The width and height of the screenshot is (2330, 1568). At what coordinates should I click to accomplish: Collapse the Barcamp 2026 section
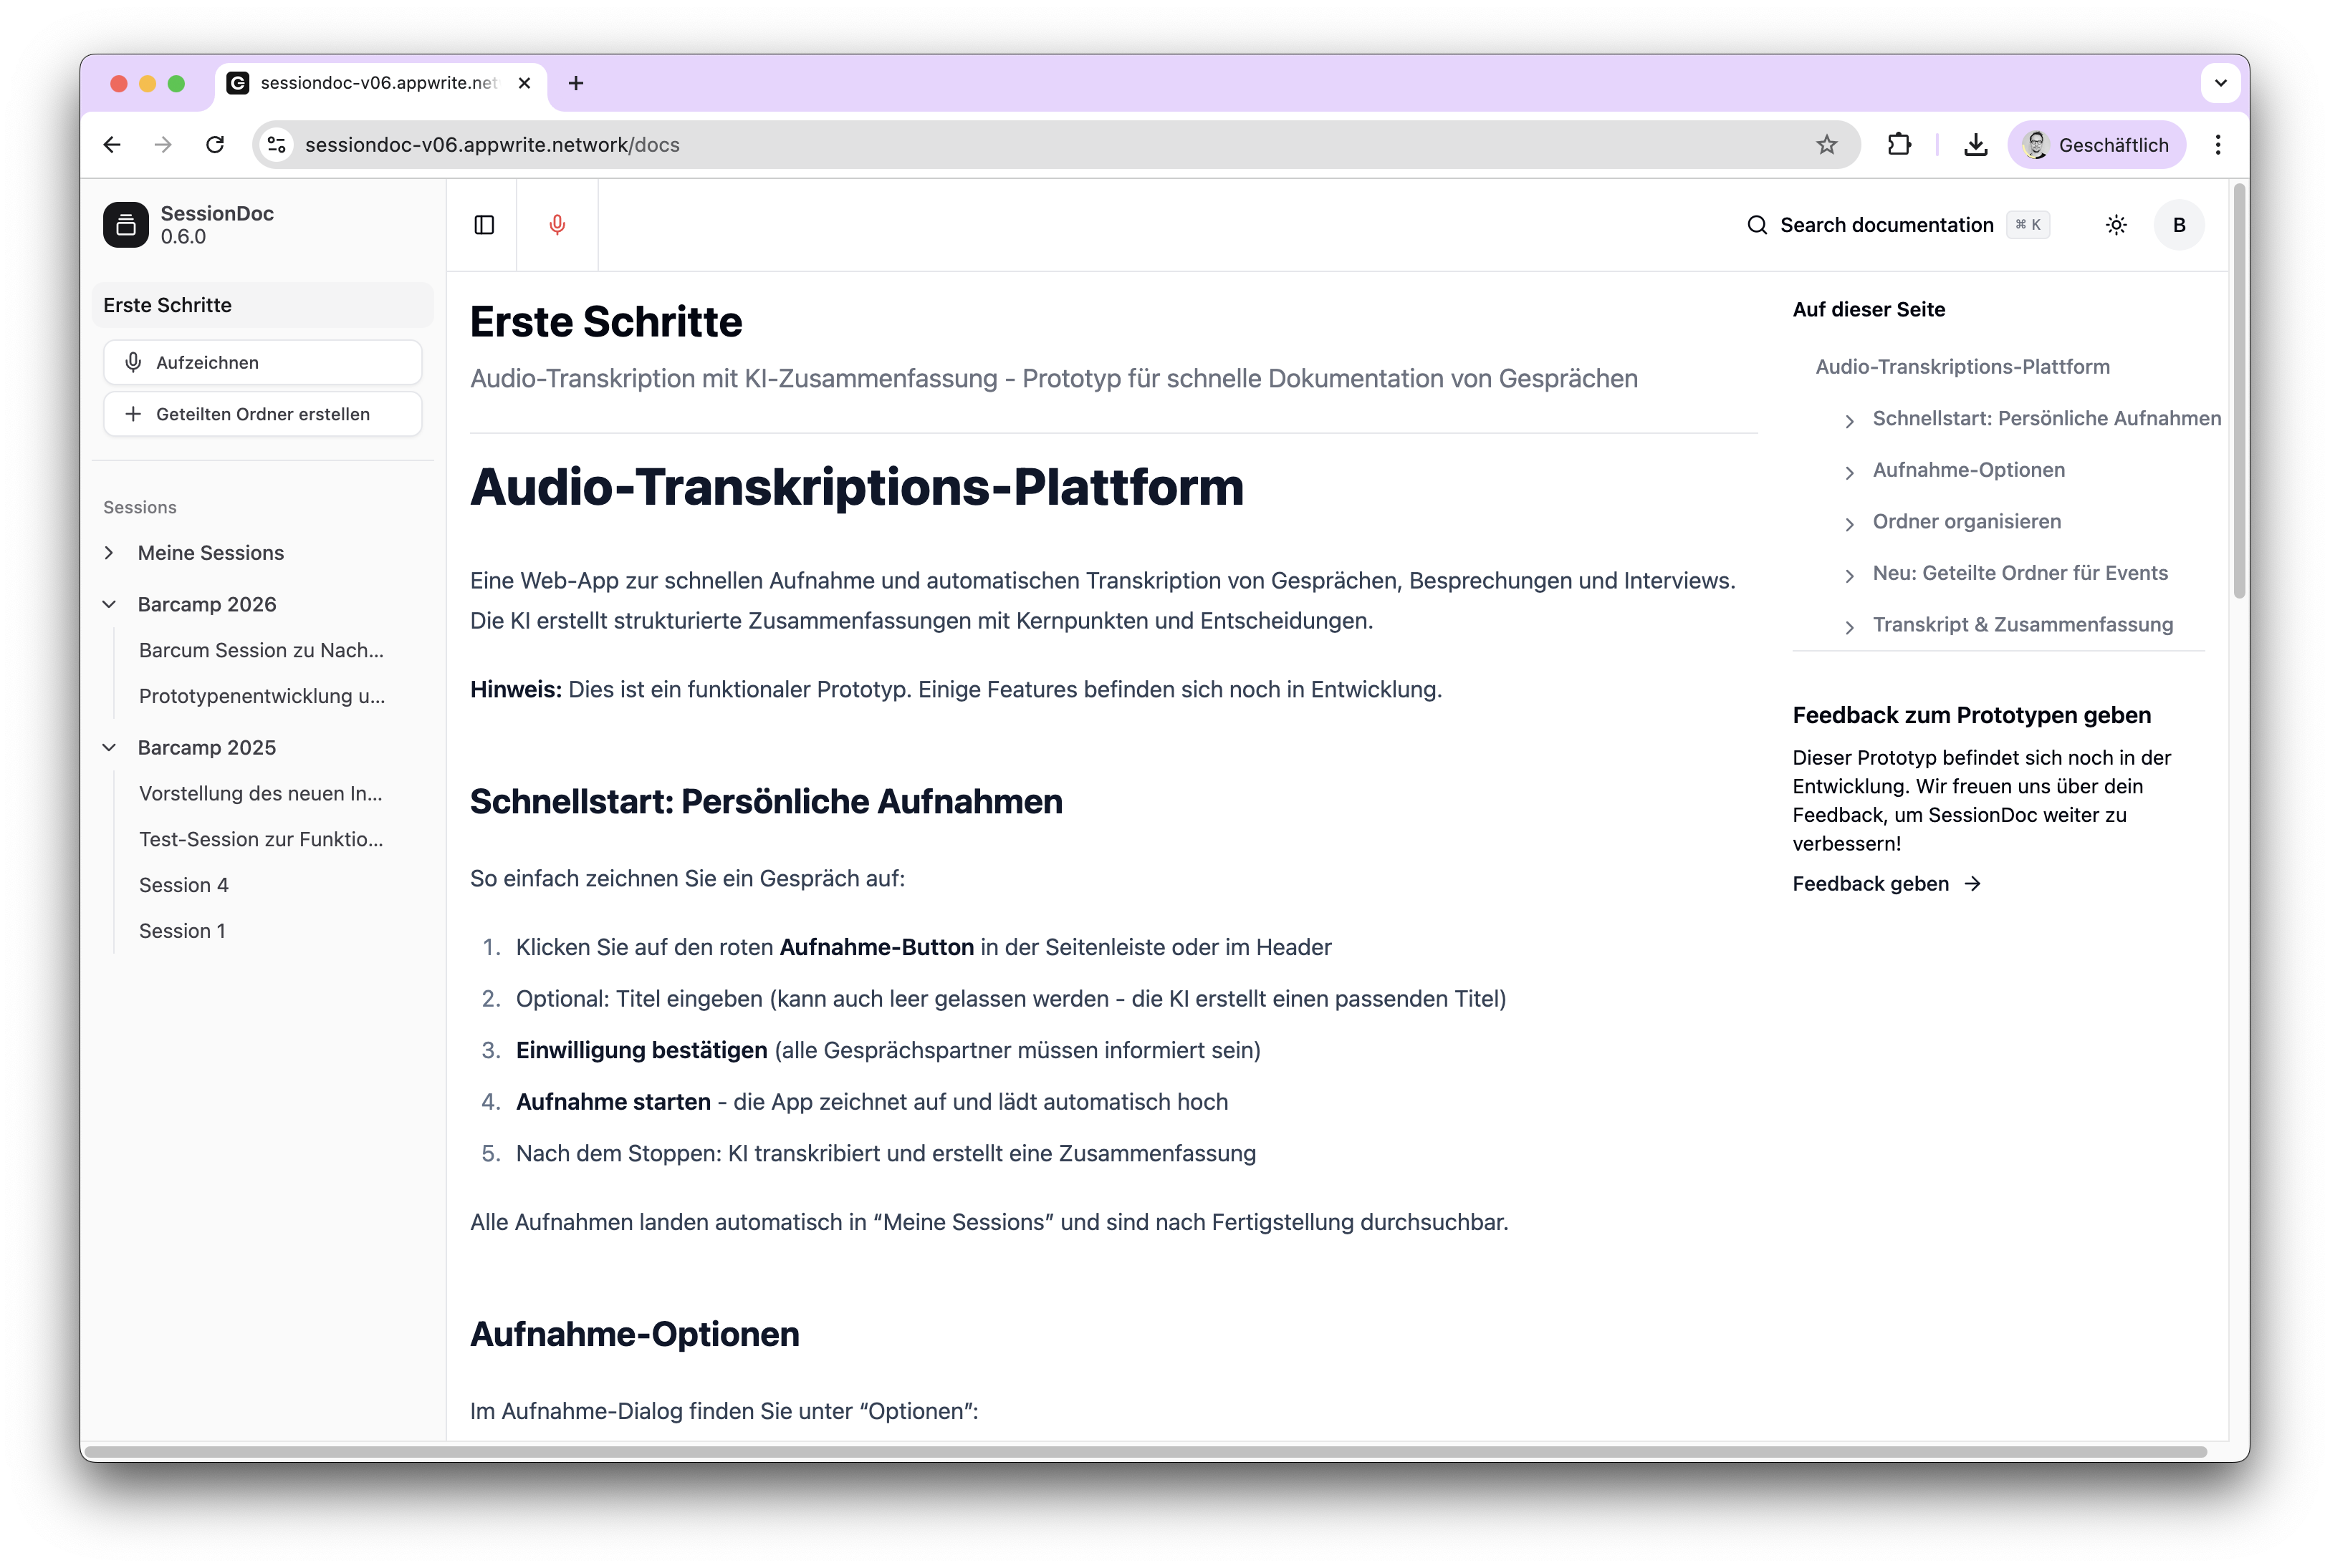(110, 603)
